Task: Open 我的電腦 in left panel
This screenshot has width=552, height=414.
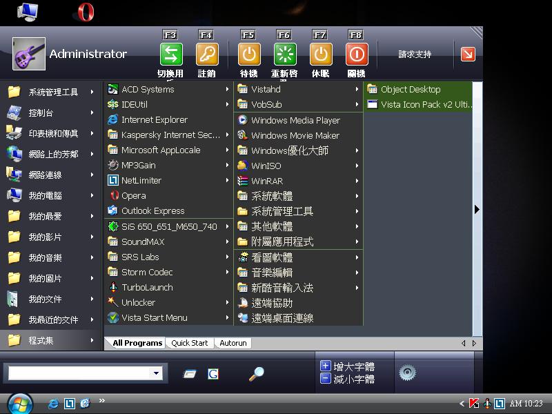Action: point(50,195)
